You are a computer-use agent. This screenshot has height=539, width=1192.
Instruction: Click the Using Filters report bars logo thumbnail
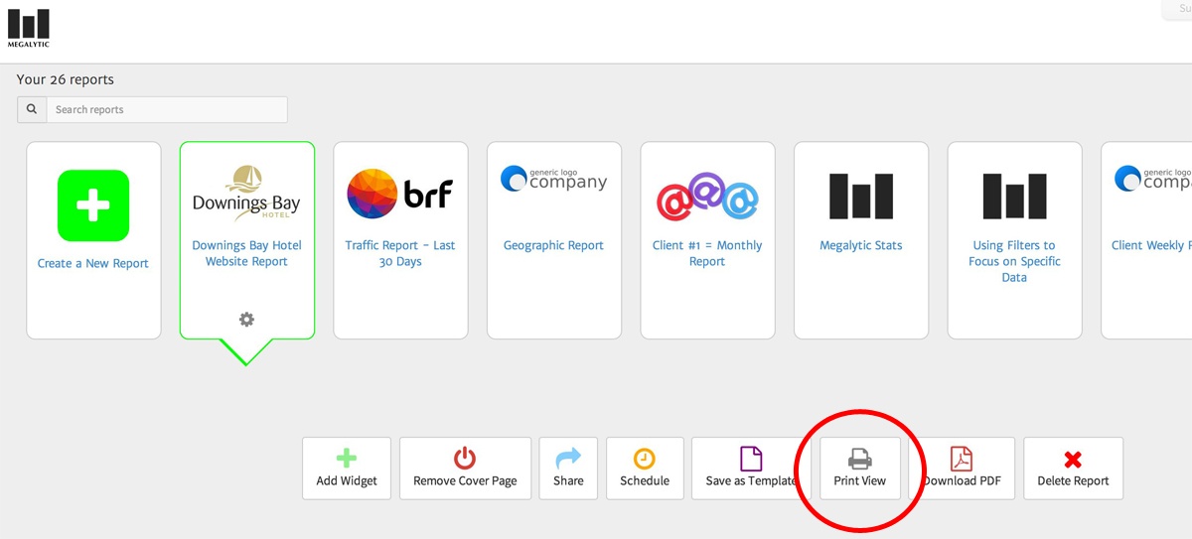click(1014, 196)
